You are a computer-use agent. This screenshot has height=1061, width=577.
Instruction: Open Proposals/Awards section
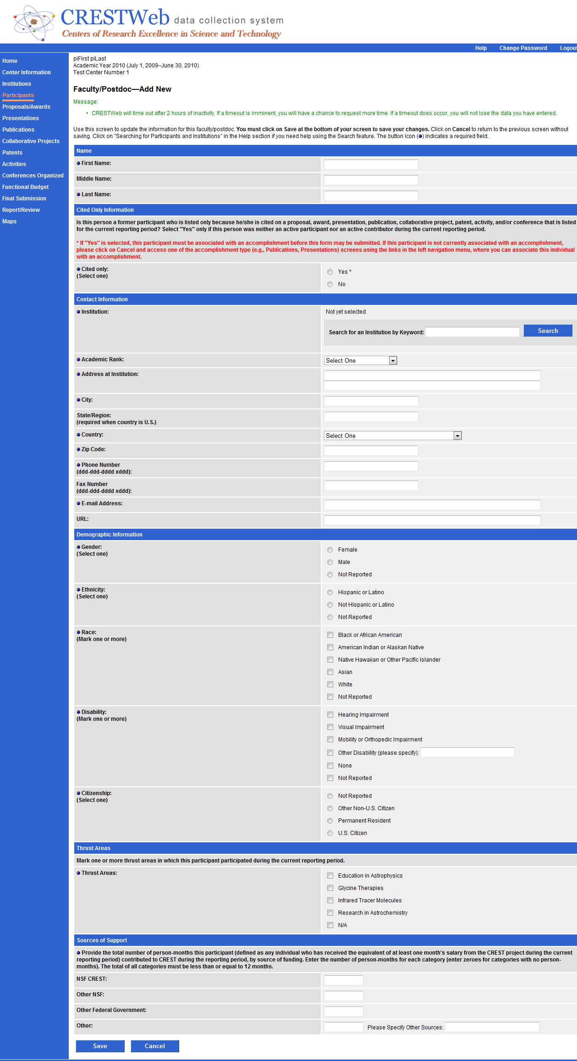point(26,107)
